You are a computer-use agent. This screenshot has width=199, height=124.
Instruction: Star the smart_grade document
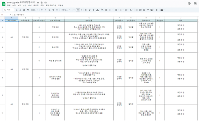[x=38, y=2]
